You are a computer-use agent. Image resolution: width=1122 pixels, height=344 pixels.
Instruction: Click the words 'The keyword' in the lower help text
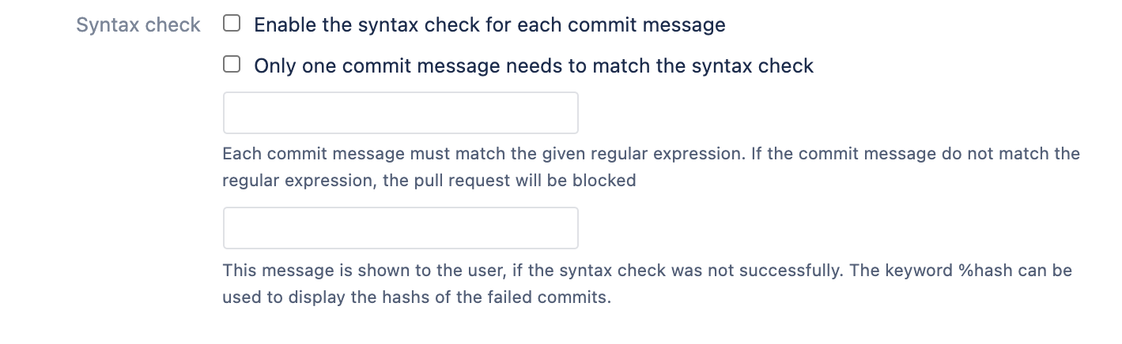(902, 271)
